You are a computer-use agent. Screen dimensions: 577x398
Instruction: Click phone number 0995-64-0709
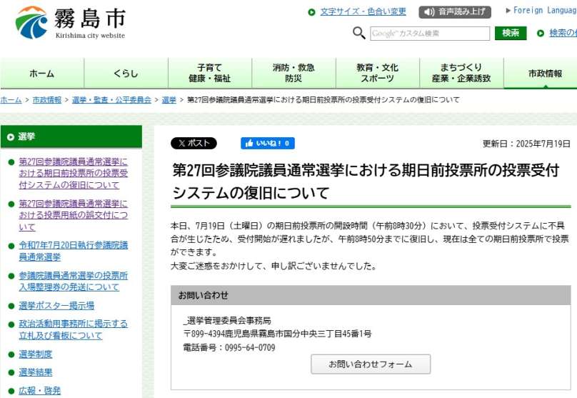pyautogui.click(x=250, y=347)
